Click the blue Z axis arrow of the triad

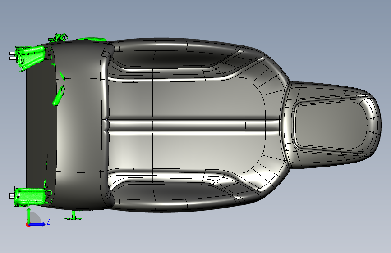[x=37, y=224]
